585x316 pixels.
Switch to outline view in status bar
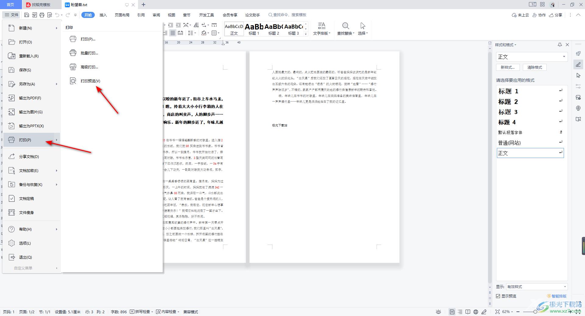(x=460, y=312)
